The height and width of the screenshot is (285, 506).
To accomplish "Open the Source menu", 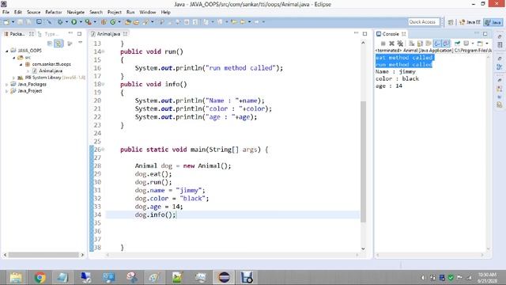I will [33, 13].
